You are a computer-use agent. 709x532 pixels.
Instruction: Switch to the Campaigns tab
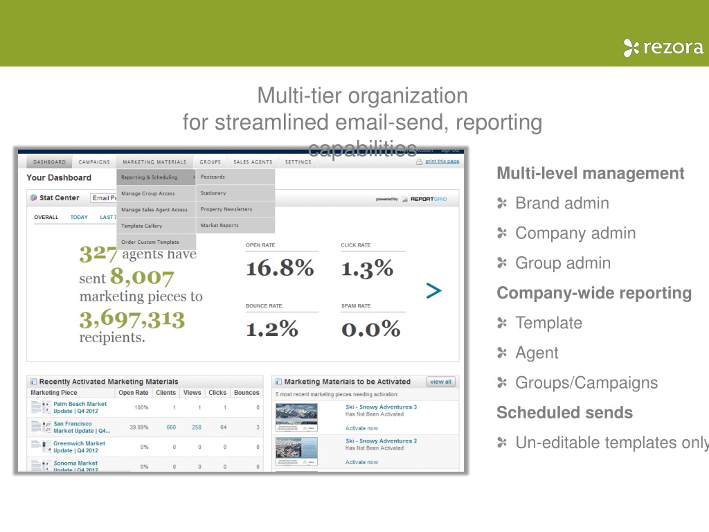[94, 162]
